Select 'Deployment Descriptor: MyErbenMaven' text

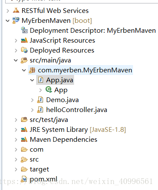[x=93, y=31]
